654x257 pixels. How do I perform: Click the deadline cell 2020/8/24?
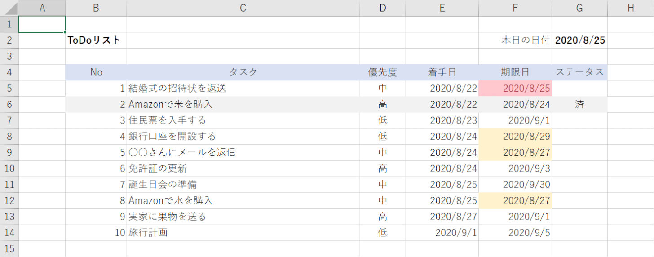pos(515,105)
